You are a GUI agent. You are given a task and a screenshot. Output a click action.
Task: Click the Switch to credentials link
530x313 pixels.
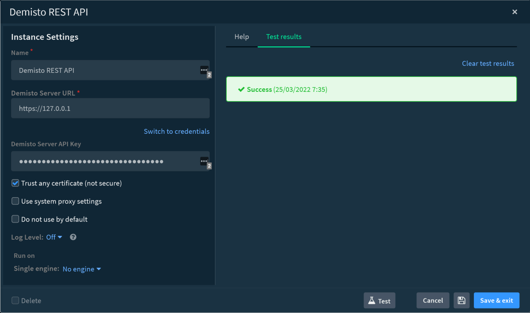coord(176,131)
